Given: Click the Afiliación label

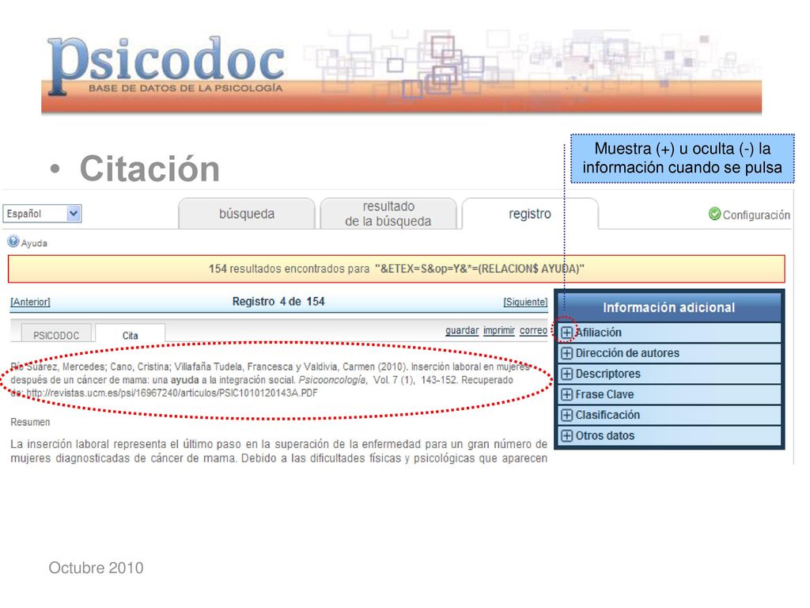Looking at the screenshot, I should click(599, 332).
